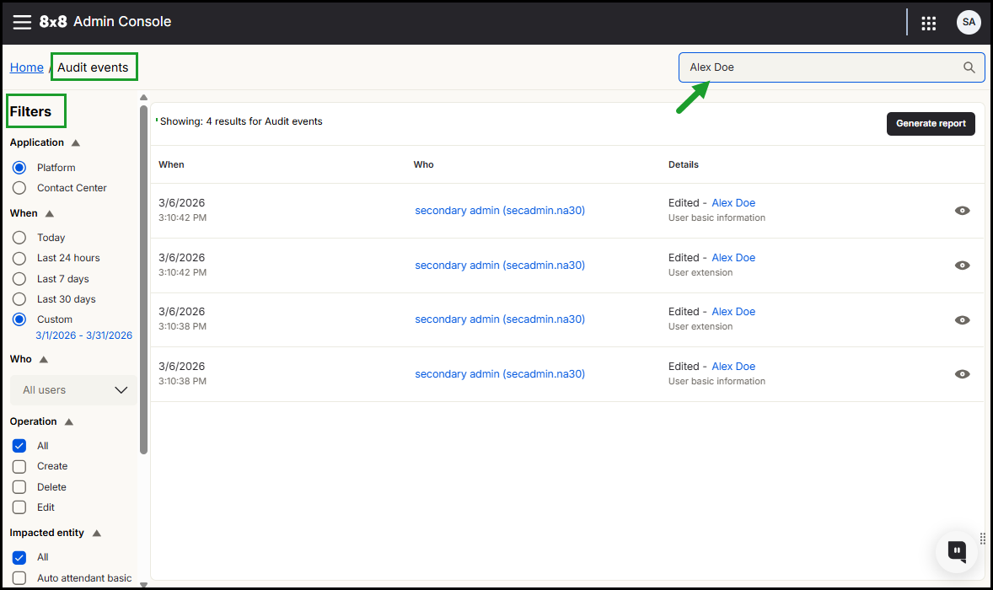
Task: Check the Edit operation checkbox
Action: coord(19,507)
